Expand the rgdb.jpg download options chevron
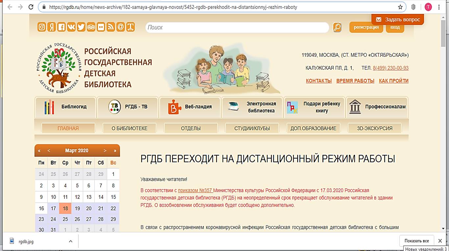 click(70, 241)
